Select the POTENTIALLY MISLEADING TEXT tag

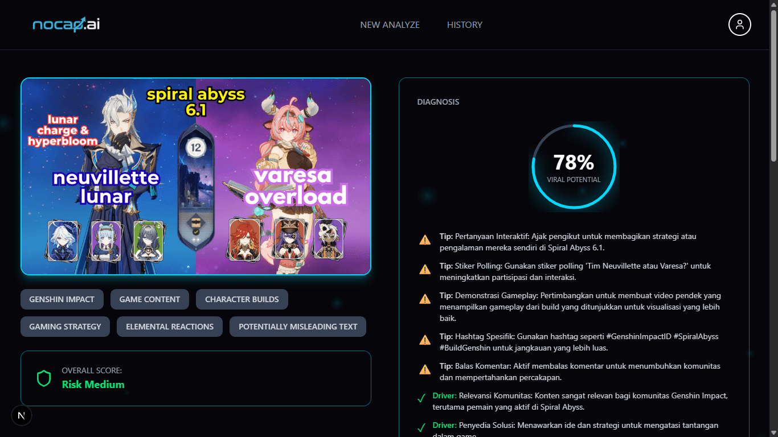pos(297,327)
